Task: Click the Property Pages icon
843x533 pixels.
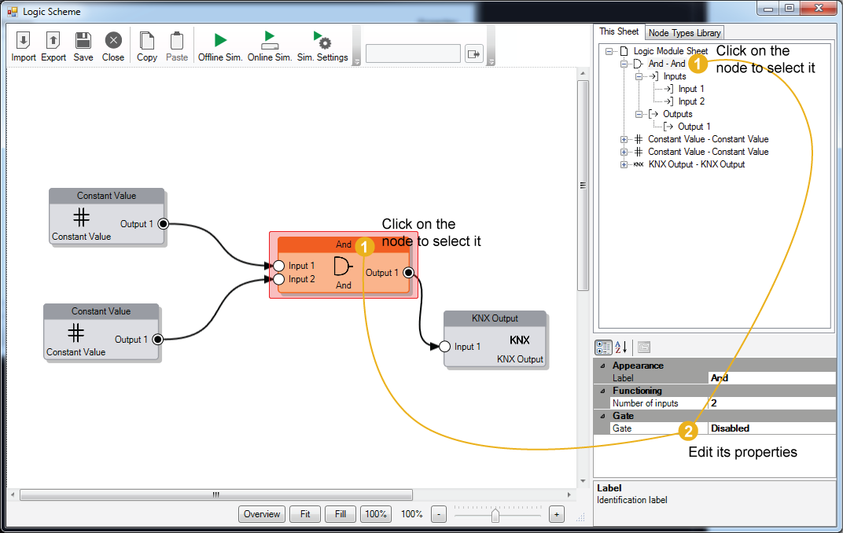Action: (x=643, y=347)
